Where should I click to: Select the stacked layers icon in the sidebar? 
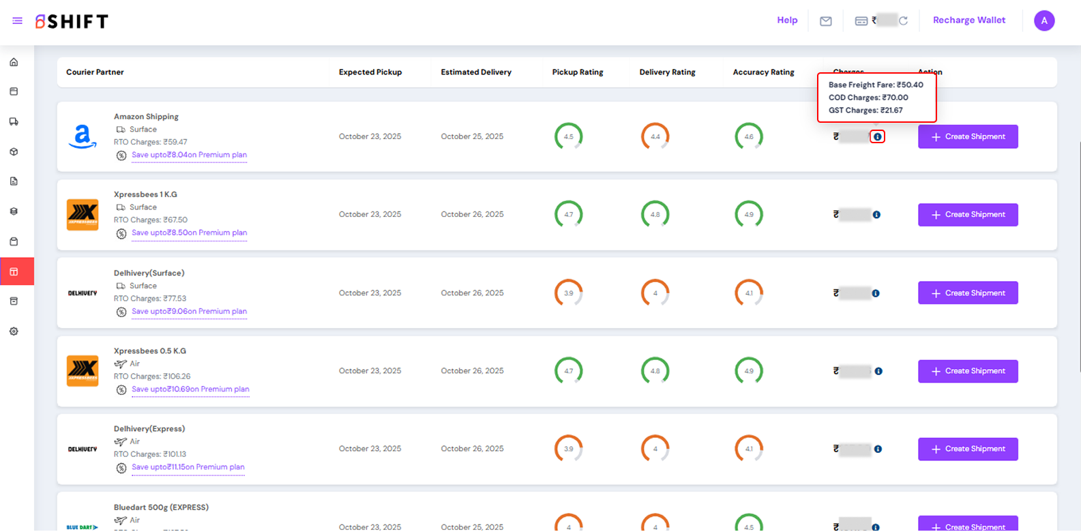14,211
